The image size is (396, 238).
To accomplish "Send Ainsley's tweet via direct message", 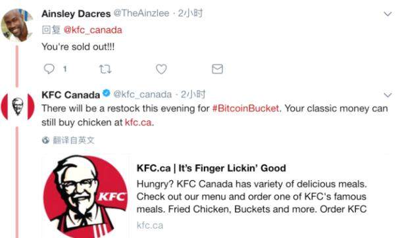I will pyautogui.click(x=217, y=69).
